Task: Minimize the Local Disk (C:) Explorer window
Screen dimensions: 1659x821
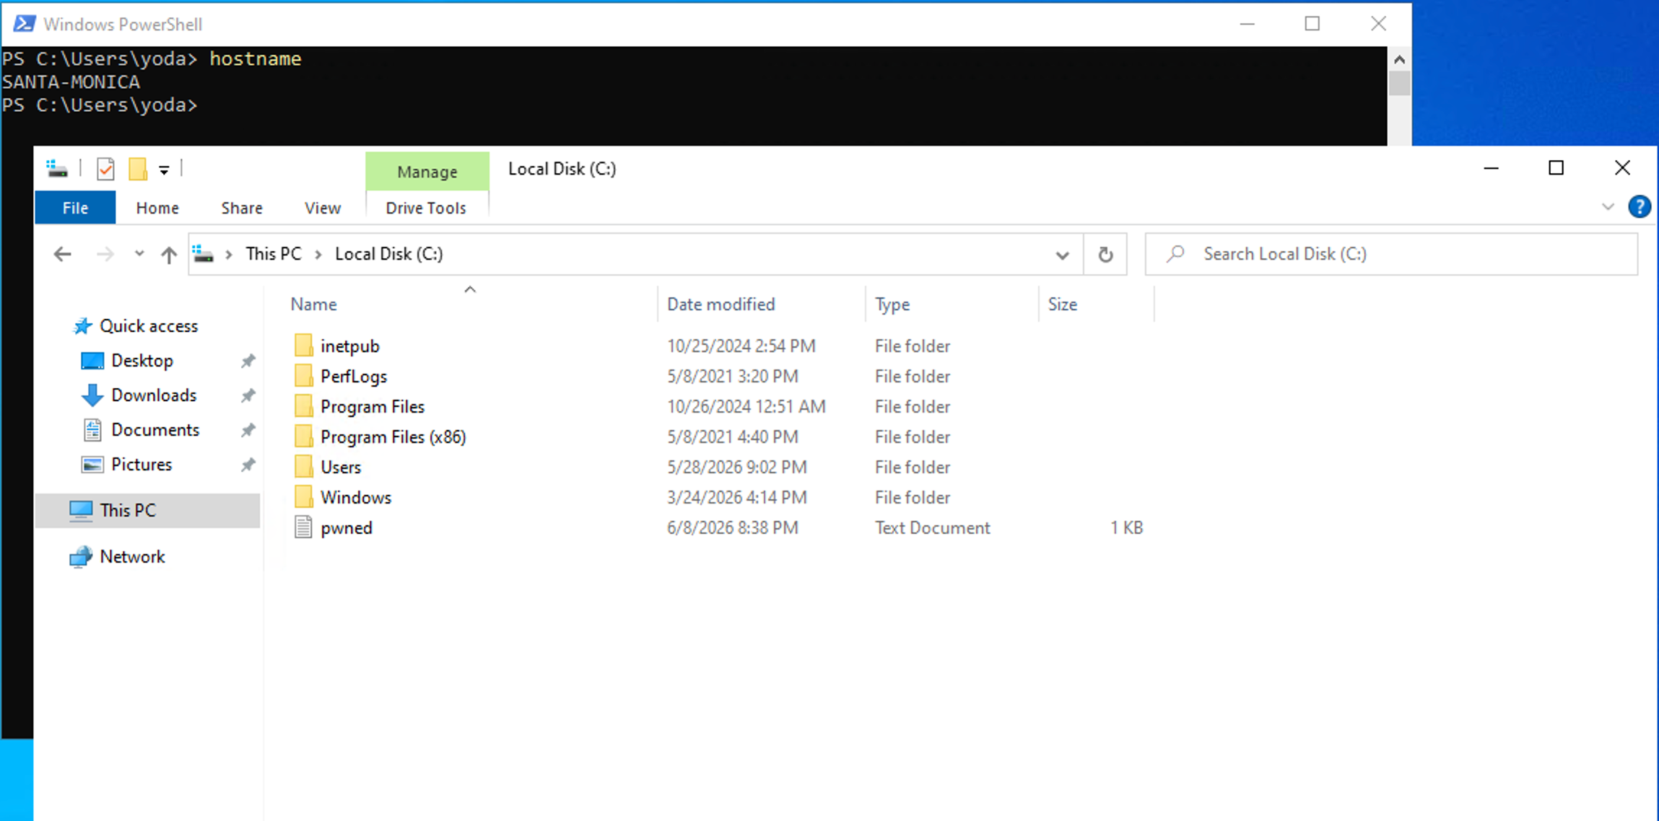Action: [1492, 168]
